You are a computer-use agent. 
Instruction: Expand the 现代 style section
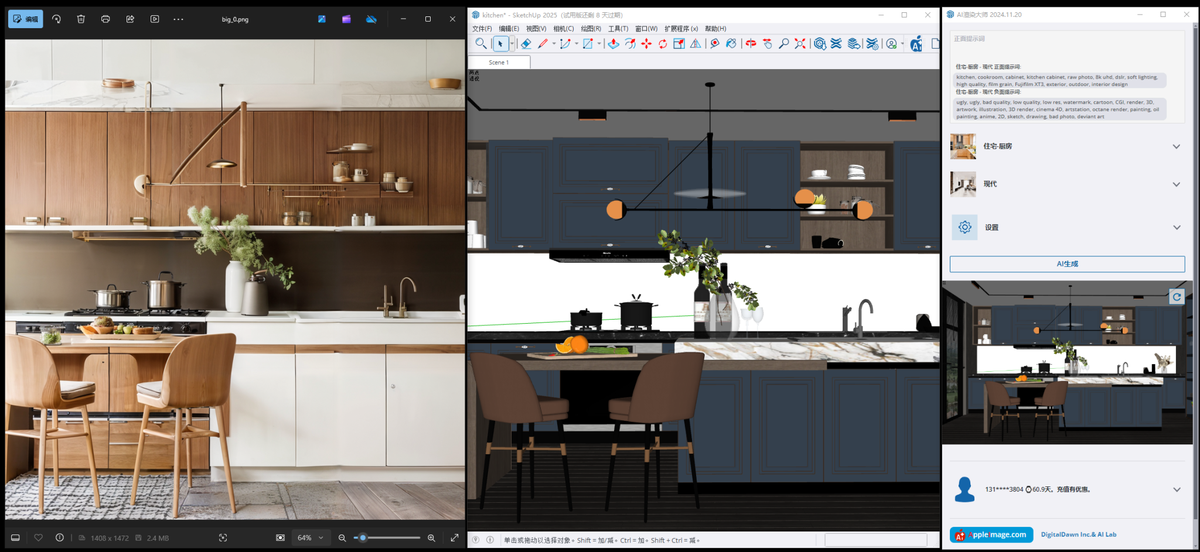[1176, 184]
